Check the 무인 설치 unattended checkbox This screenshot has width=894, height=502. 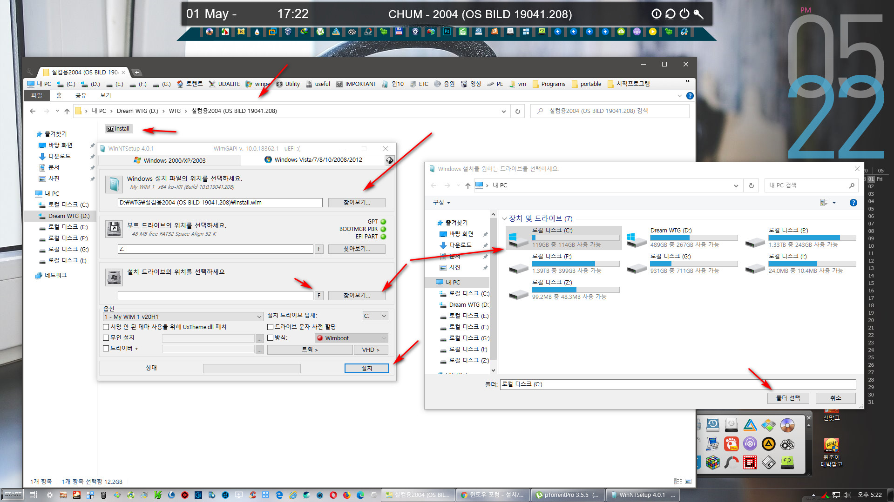106,337
